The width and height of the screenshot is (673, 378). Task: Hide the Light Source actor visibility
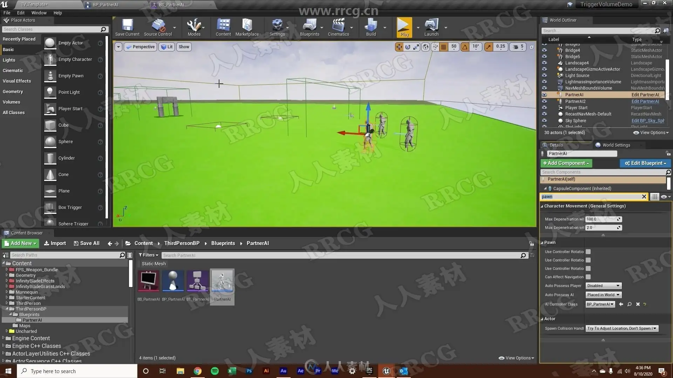click(x=544, y=76)
